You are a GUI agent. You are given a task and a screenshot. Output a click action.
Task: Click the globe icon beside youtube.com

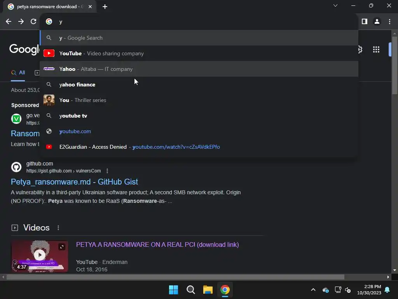point(49,131)
